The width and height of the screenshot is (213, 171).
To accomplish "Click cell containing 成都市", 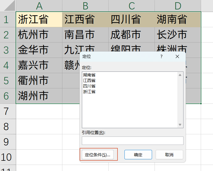I will point(131,35).
